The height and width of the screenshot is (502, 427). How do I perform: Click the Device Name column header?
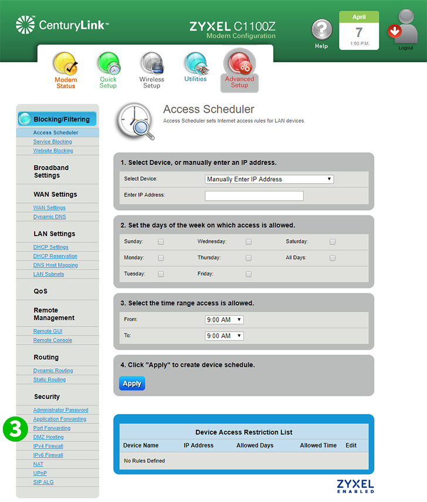pos(141,445)
